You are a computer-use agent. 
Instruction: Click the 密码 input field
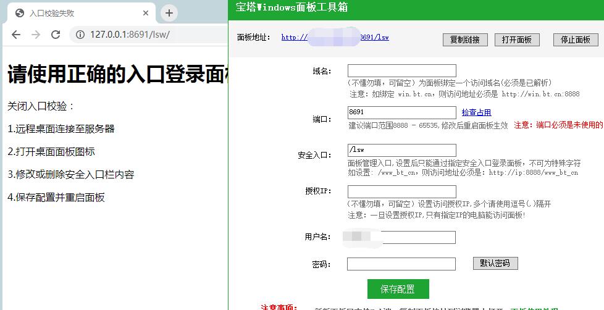(x=401, y=264)
